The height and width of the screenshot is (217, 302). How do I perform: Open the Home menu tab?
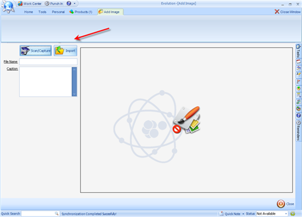(x=29, y=12)
